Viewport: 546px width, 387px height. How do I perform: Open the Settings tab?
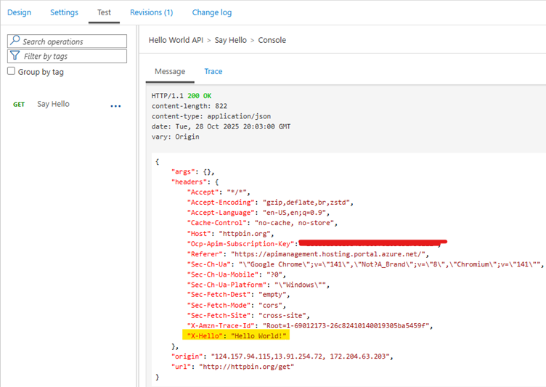coord(64,12)
